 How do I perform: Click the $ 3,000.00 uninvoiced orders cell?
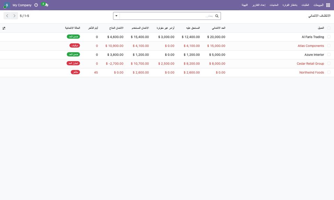166,37
